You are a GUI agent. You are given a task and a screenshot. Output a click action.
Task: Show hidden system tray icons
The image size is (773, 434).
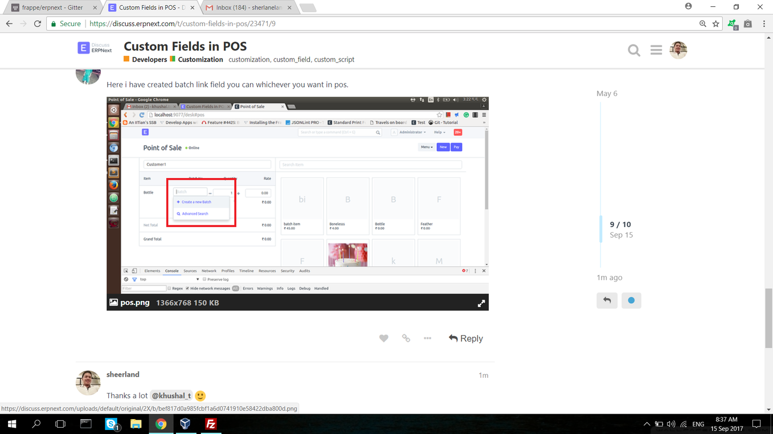(647, 424)
